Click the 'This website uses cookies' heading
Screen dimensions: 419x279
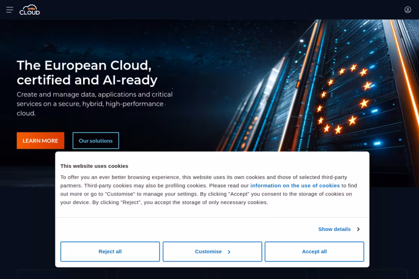[94, 166]
